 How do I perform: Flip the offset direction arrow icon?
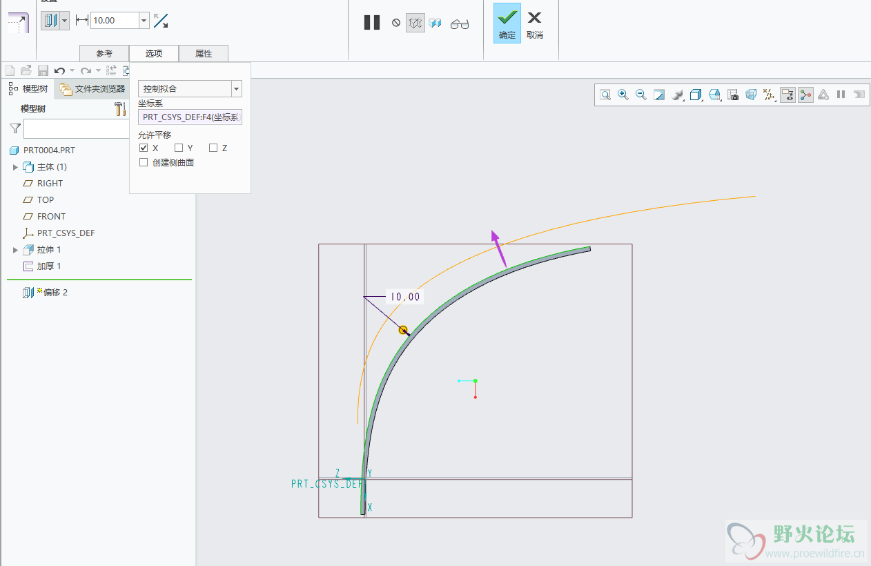point(161,21)
